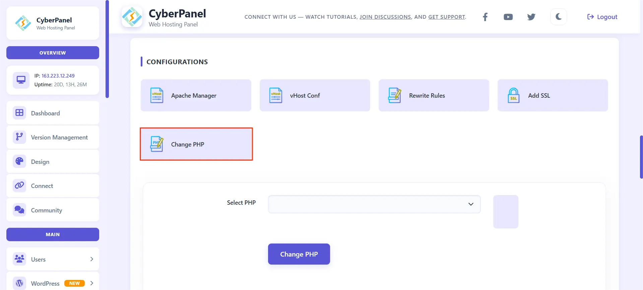Click the WordPress logo icon
This screenshot has height=290, width=643.
pyautogui.click(x=19, y=283)
